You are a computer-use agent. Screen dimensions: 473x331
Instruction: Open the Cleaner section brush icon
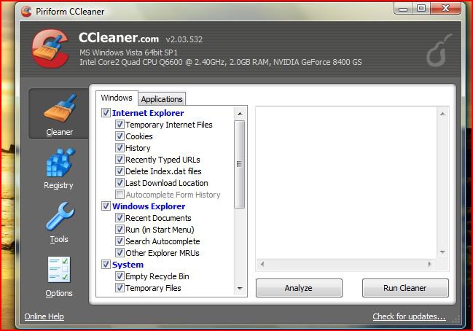60,108
